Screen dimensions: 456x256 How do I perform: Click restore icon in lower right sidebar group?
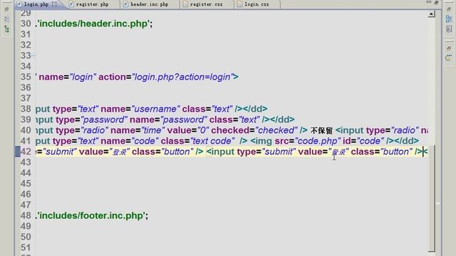click(x=448, y=48)
